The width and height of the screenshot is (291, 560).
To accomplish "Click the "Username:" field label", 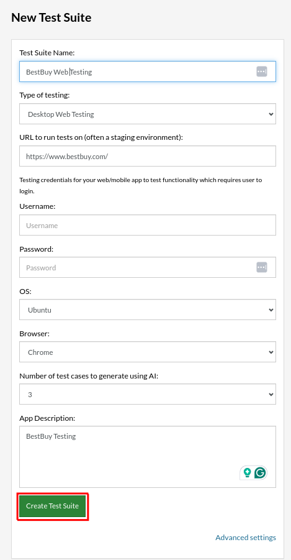I will [x=37, y=206].
